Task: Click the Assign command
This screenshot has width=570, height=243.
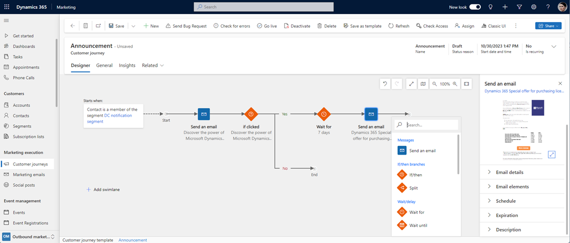Action: (464, 26)
